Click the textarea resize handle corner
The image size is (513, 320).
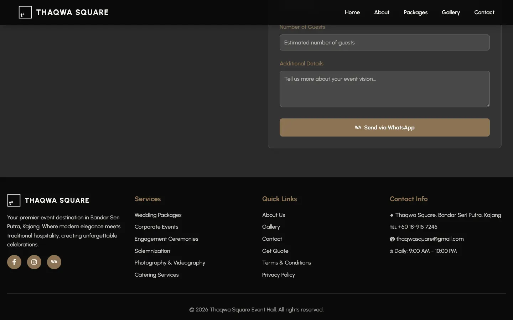pos(487,105)
